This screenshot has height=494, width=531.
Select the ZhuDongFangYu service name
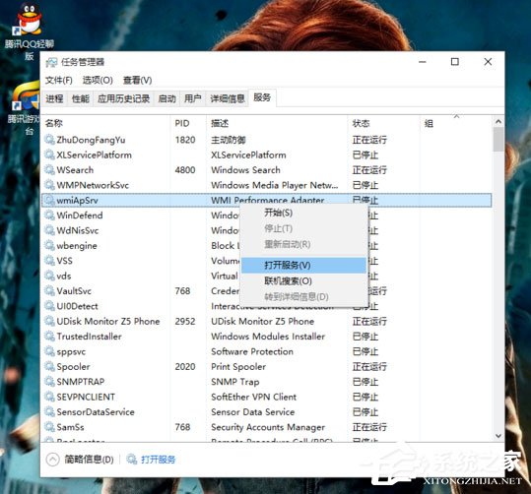tap(91, 140)
